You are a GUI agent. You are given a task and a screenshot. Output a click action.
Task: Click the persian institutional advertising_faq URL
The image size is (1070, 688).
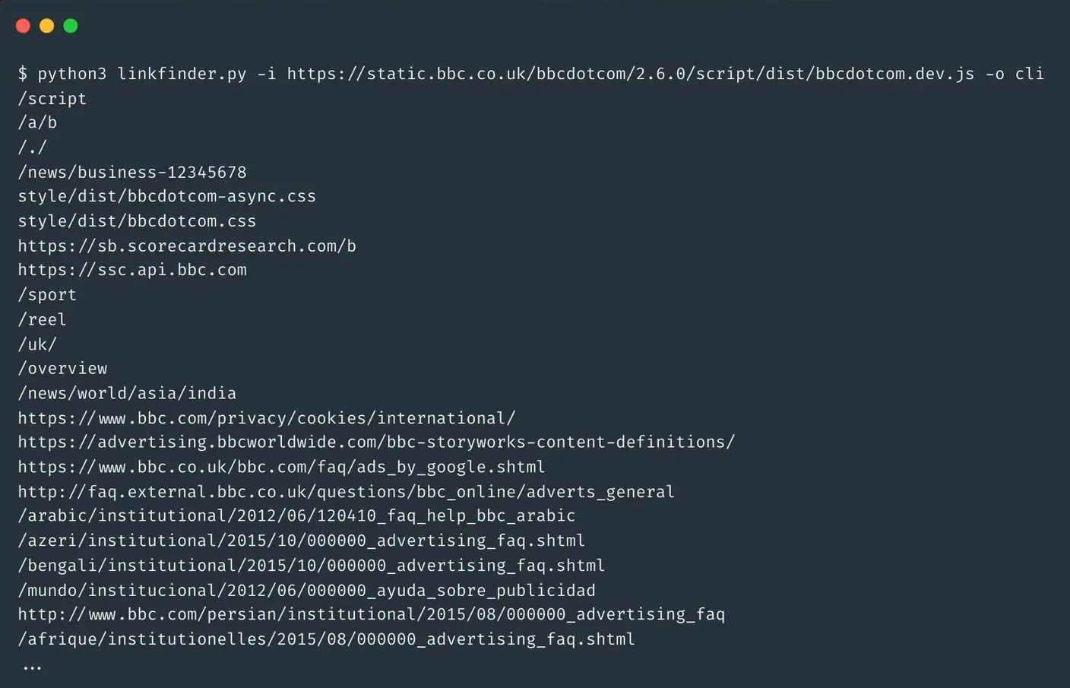tap(371, 614)
